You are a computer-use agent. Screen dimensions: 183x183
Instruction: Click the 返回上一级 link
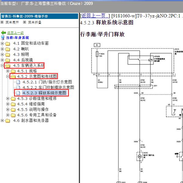click(16, 33)
